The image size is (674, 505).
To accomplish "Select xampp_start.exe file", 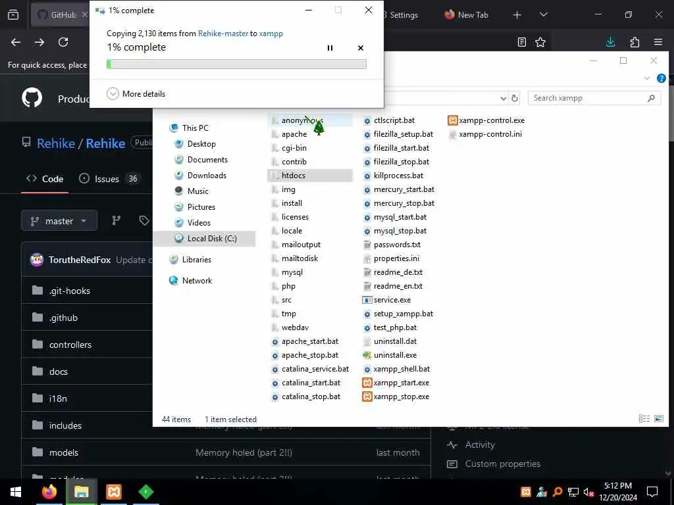I will coord(396,383).
